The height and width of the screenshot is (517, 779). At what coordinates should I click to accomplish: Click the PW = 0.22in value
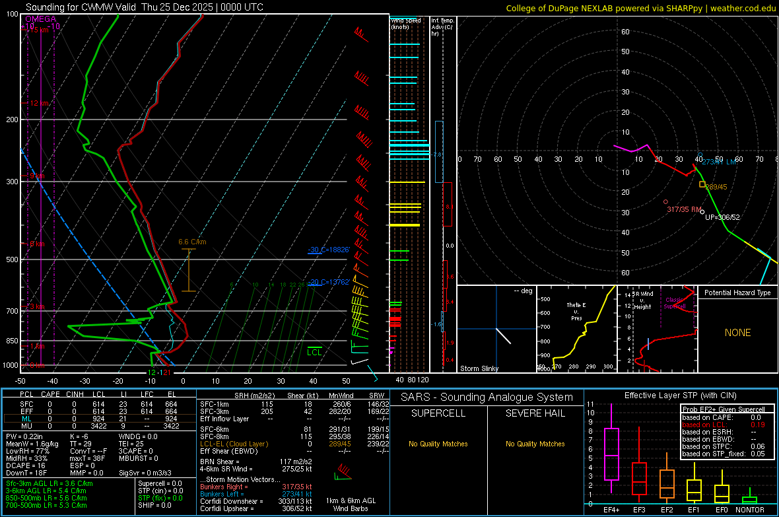pyautogui.click(x=24, y=436)
